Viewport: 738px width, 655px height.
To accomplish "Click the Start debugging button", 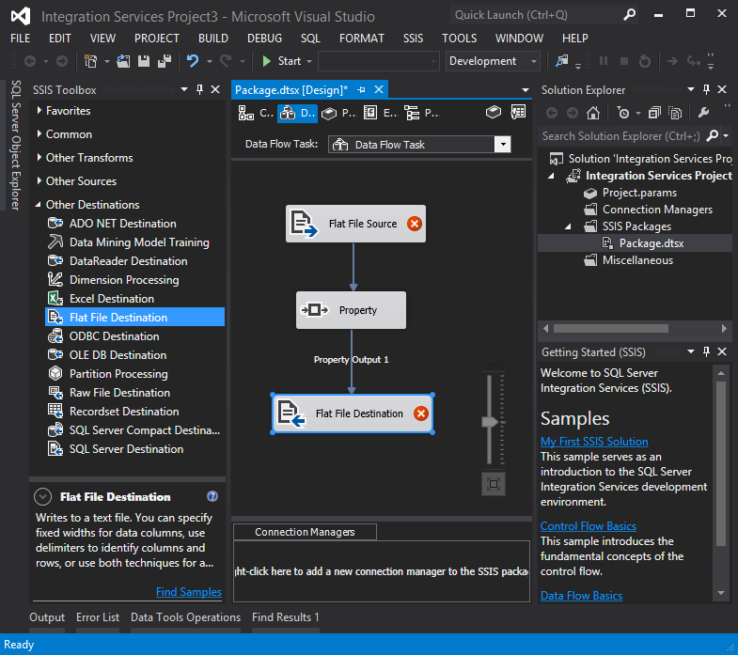I will (281, 61).
